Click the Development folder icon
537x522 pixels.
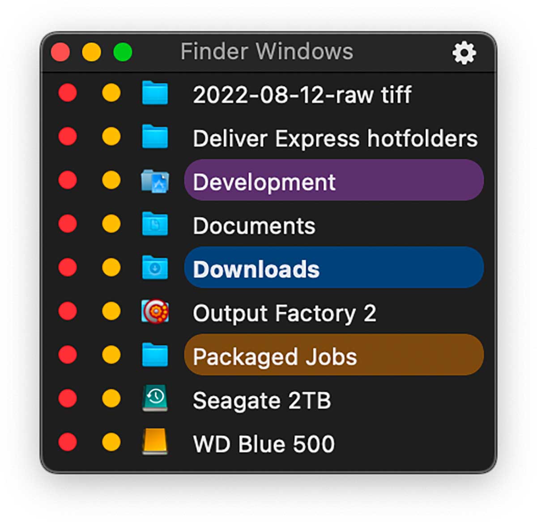tap(155, 182)
